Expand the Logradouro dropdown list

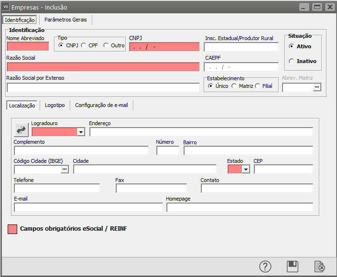coord(81,132)
